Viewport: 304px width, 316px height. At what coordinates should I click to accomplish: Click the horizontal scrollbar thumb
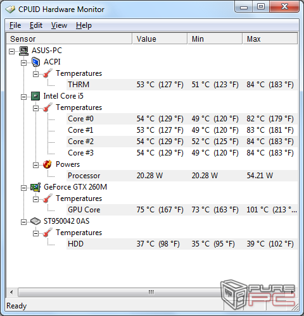pyautogui.click(x=151, y=292)
